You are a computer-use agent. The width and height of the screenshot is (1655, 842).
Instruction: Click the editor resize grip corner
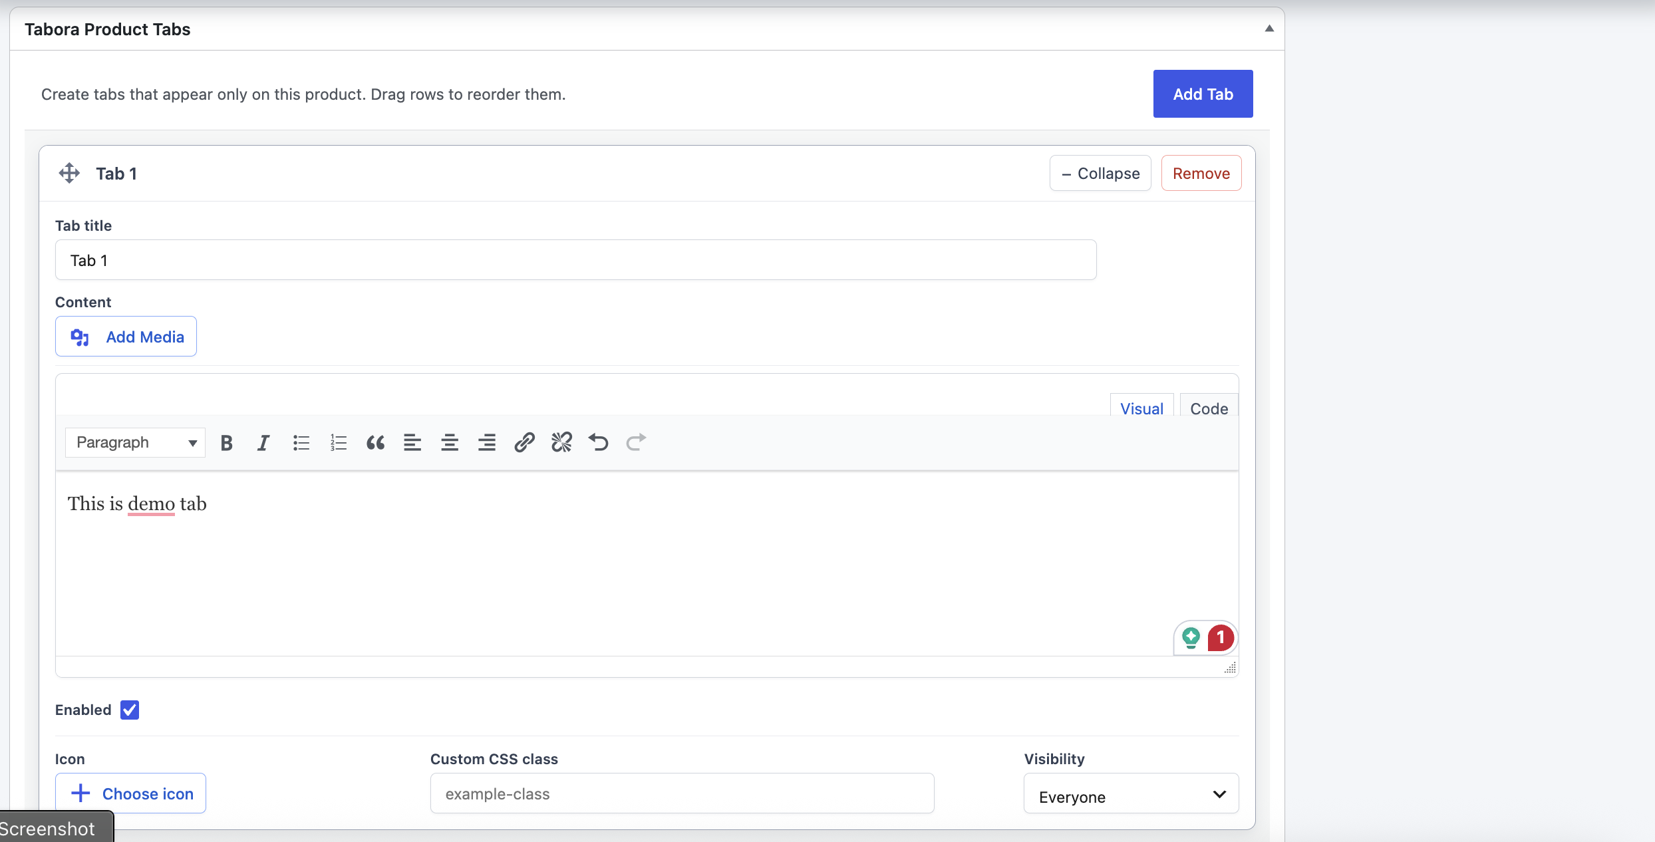pos(1230,668)
